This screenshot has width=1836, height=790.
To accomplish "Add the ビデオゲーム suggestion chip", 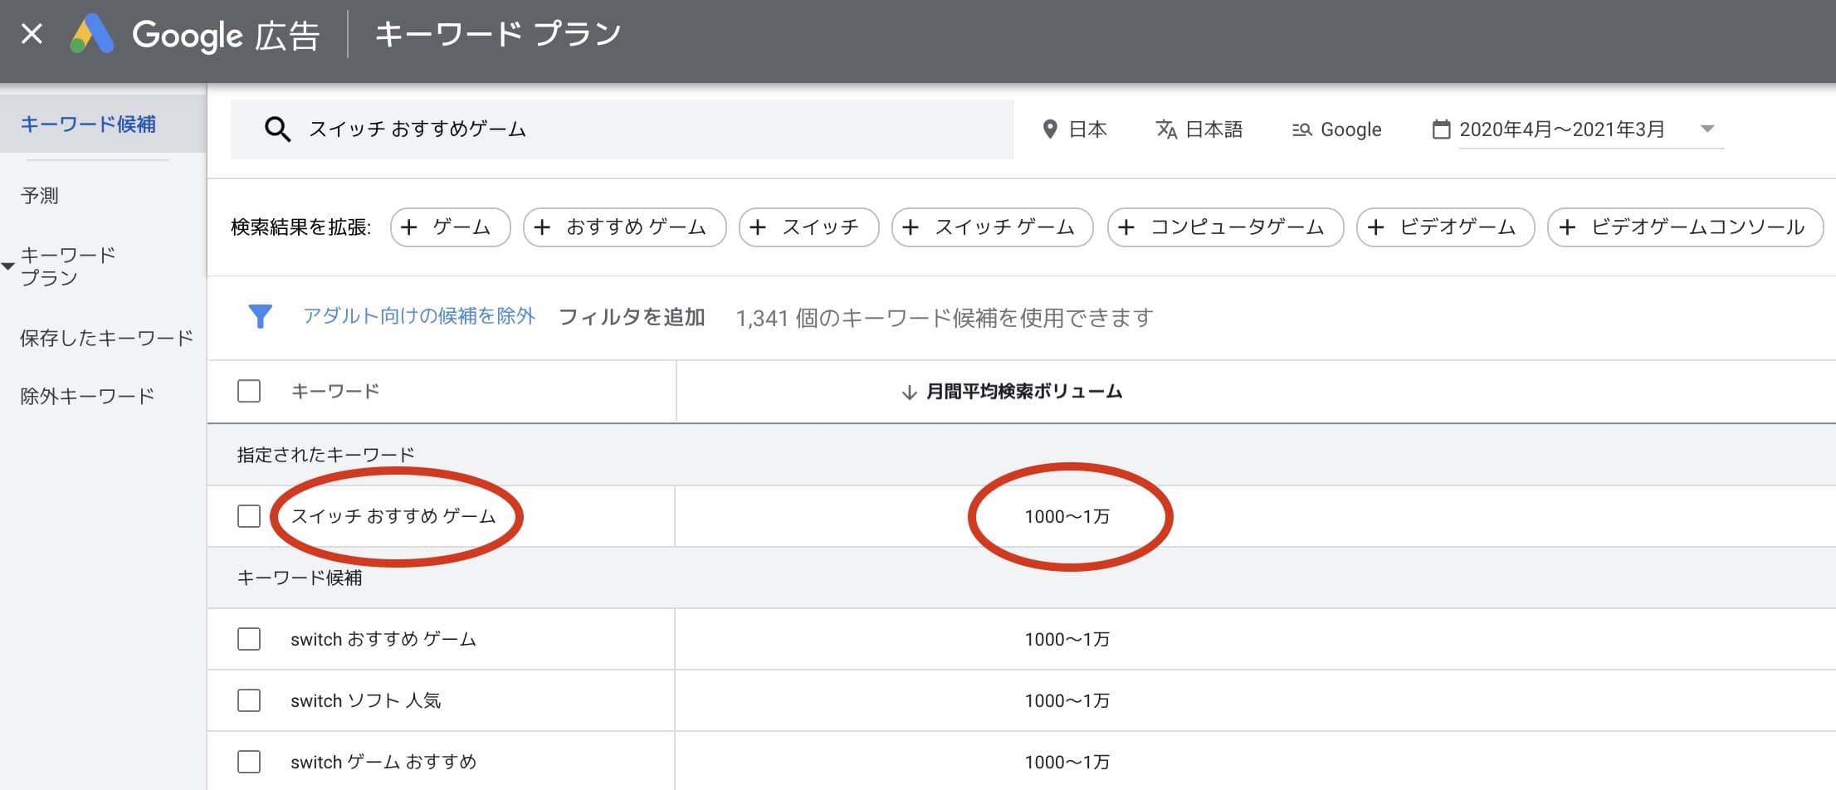I will click(x=1445, y=227).
